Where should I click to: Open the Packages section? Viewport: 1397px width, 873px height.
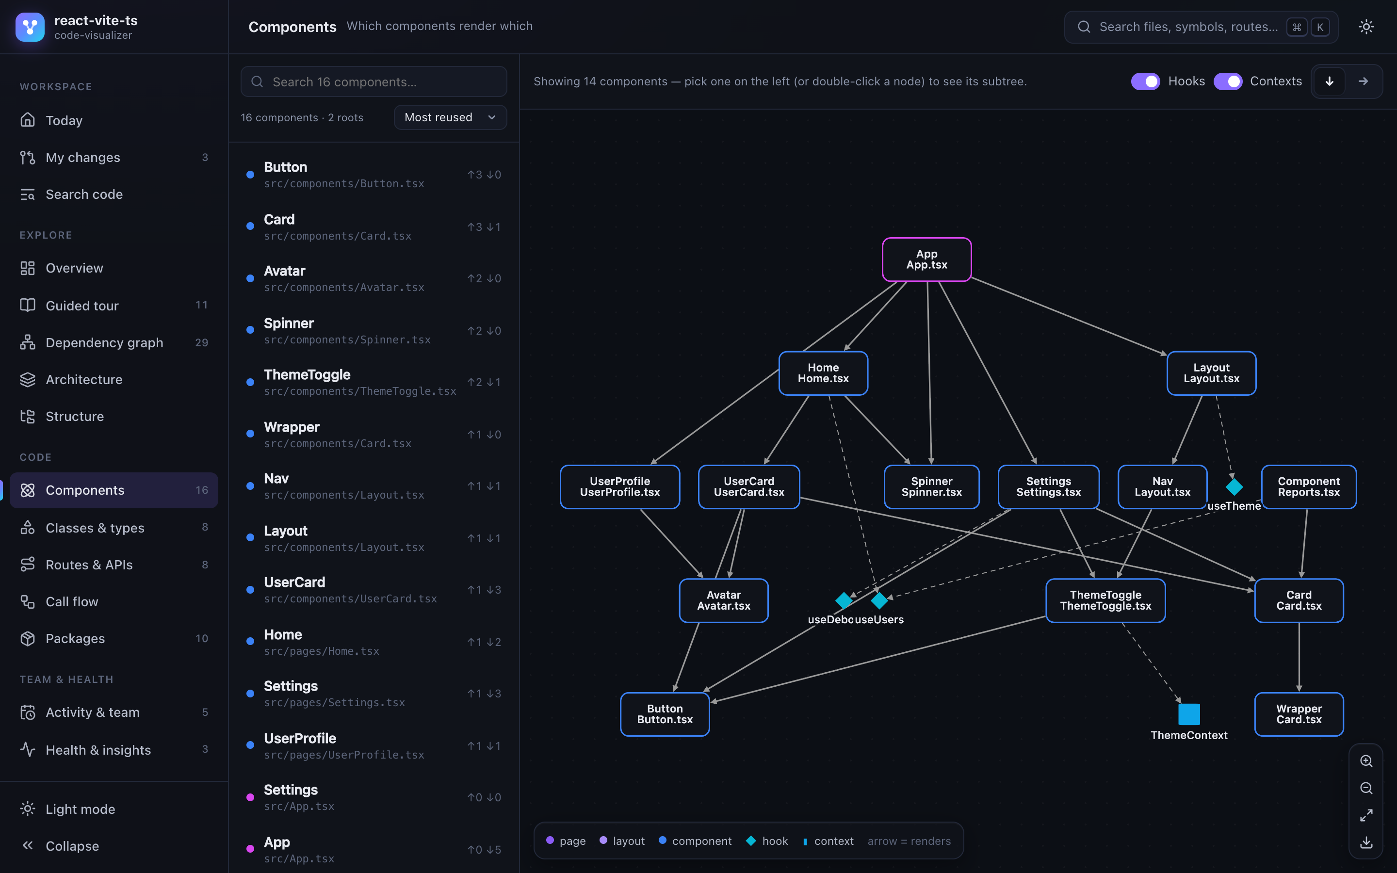tap(114, 639)
